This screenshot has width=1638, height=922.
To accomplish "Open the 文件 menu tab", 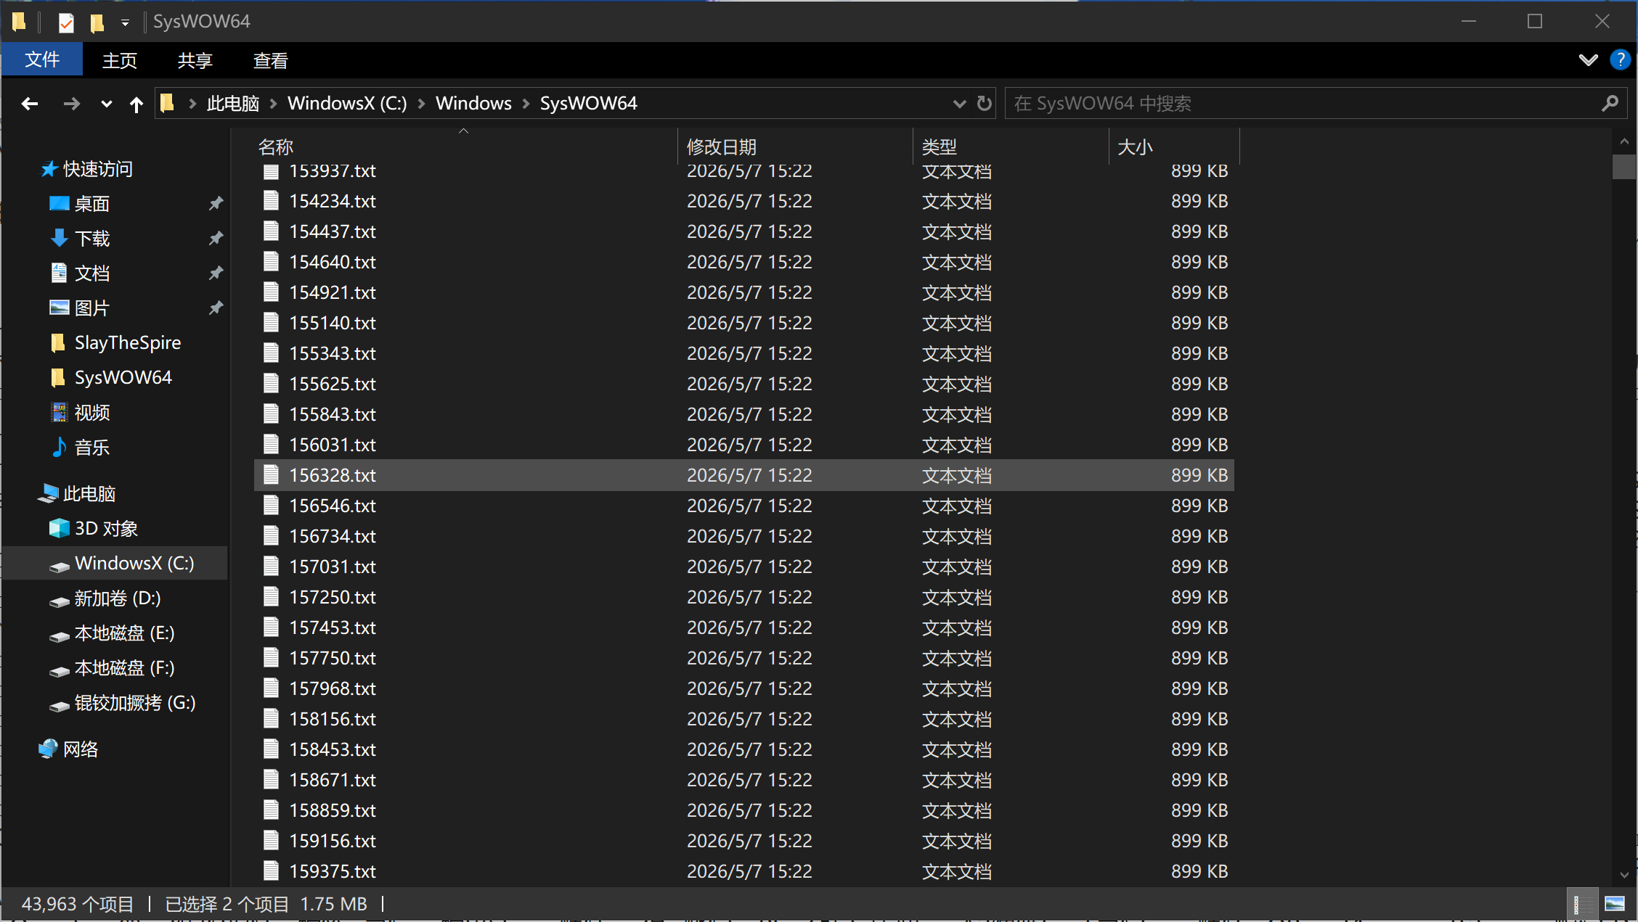I will [42, 59].
